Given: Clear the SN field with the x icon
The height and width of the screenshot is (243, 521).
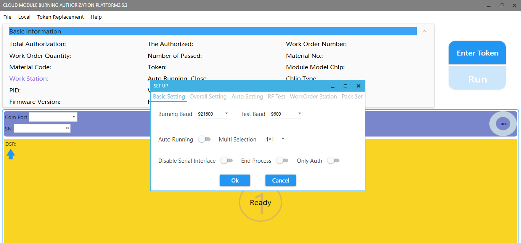Looking at the screenshot, I should 68,129.
